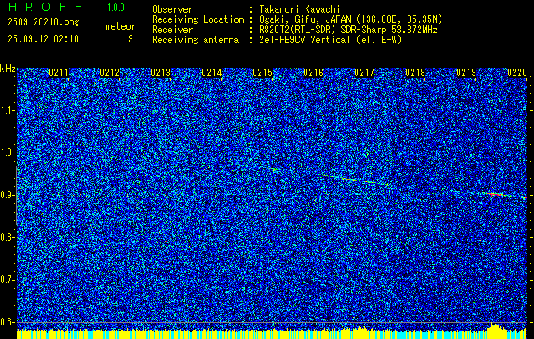Click the 0.6 frequency axis label

[8, 322]
